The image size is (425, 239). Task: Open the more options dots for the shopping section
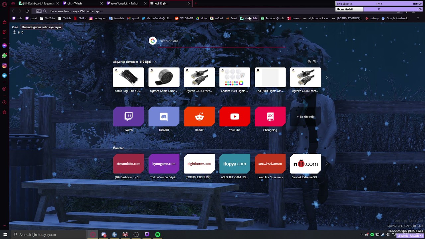(319, 62)
